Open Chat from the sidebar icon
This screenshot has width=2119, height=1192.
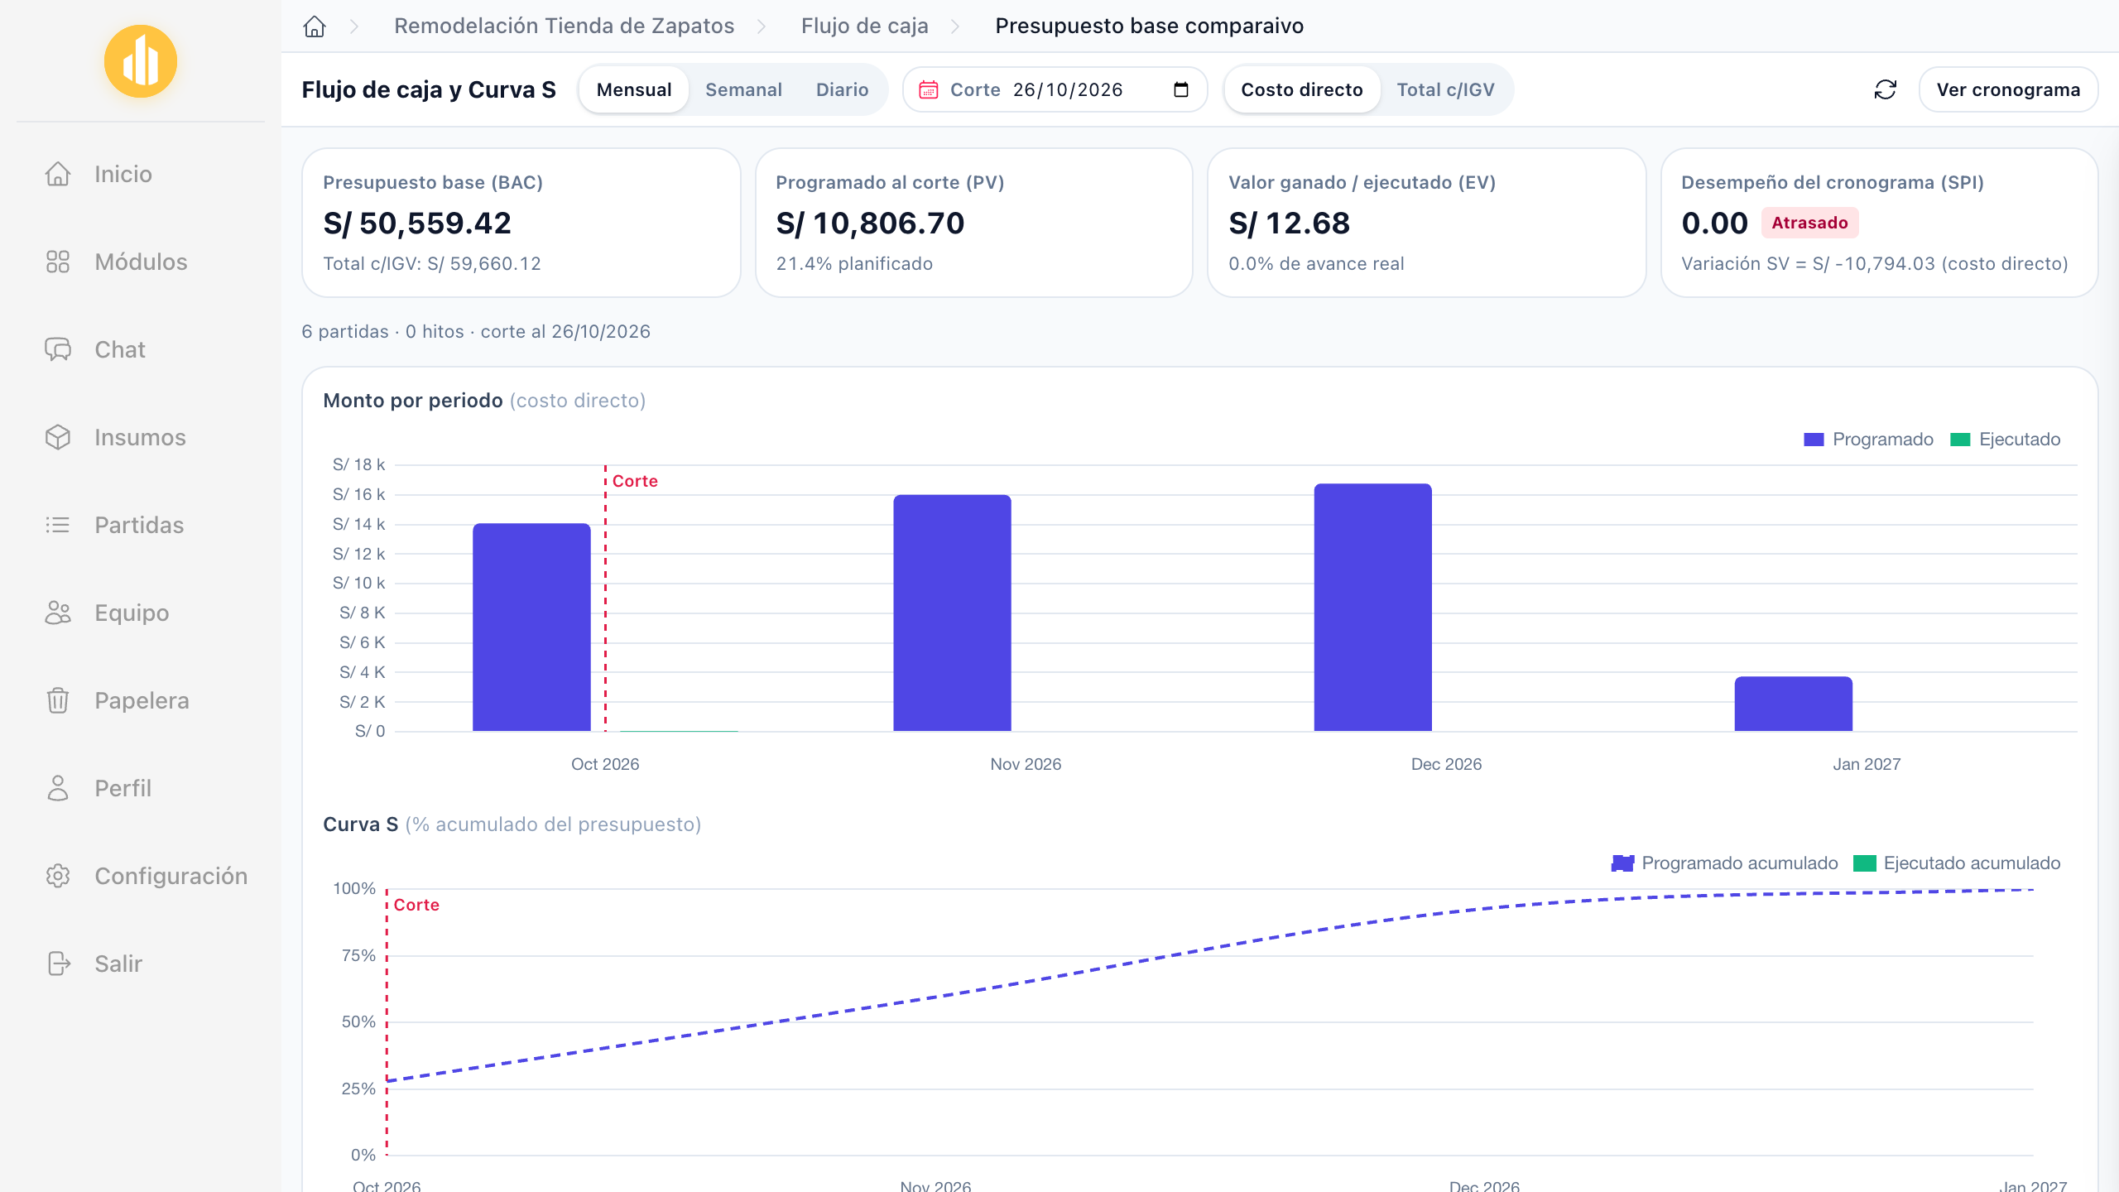tap(58, 349)
